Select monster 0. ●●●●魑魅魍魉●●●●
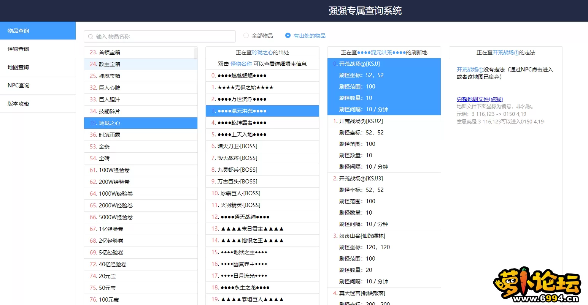Viewport: 588px width, 305px height. [x=262, y=76]
